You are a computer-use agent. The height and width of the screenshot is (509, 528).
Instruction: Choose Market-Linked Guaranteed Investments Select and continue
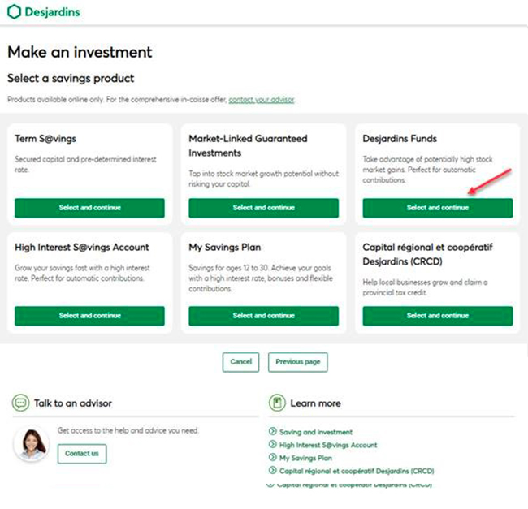point(263,208)
